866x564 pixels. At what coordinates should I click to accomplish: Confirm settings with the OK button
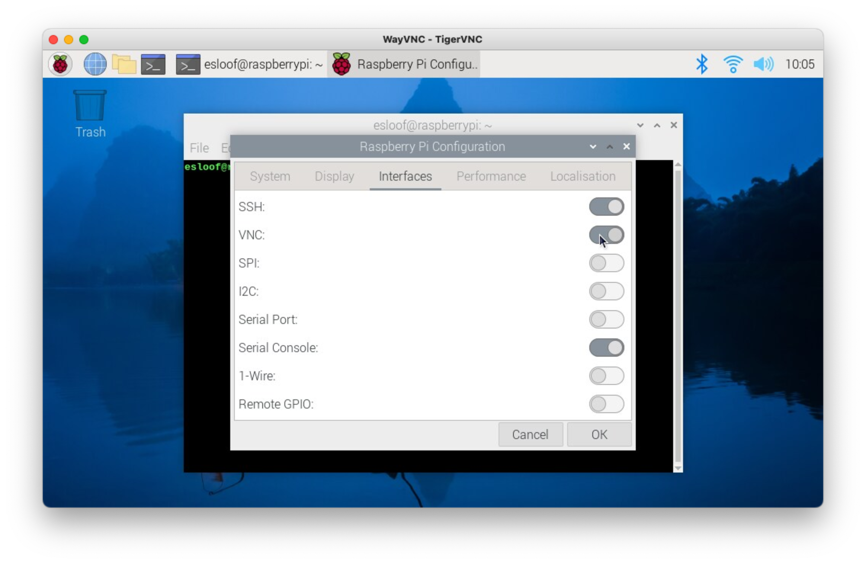[599, 434]
